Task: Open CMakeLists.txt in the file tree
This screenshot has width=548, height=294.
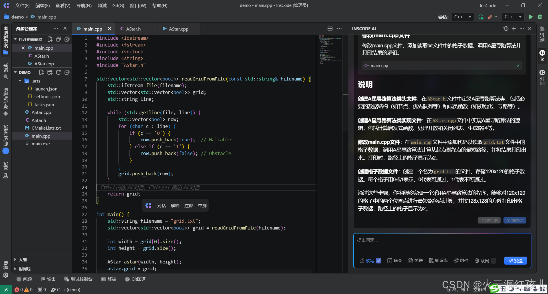Action: coord(46,128)
